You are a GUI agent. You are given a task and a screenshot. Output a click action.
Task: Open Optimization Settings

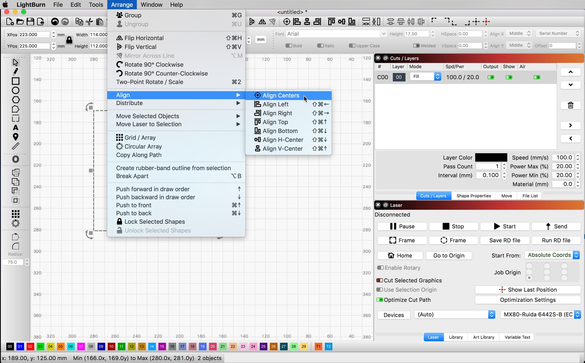[x=528, y=300]
